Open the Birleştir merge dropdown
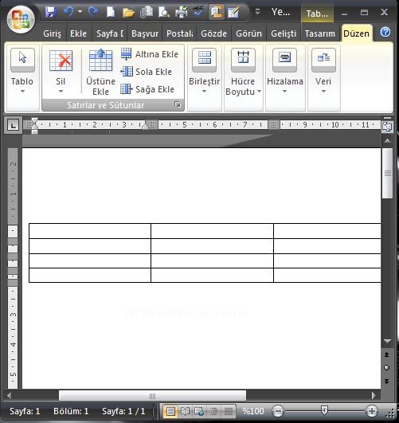 pyautogui.click(x=204, y=72)
